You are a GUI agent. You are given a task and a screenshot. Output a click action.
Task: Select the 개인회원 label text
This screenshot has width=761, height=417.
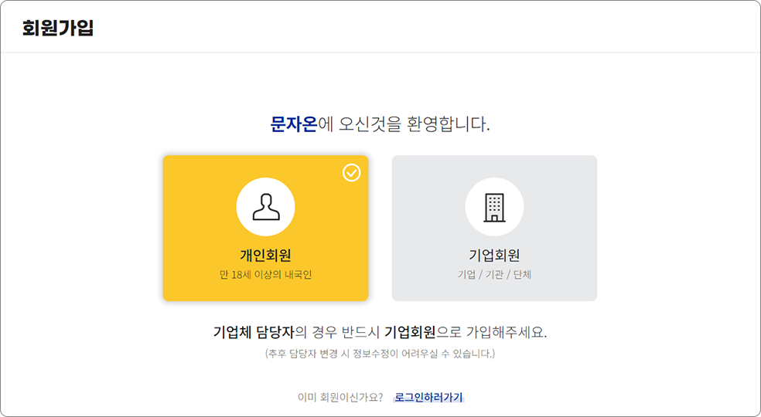click(265, 255)
